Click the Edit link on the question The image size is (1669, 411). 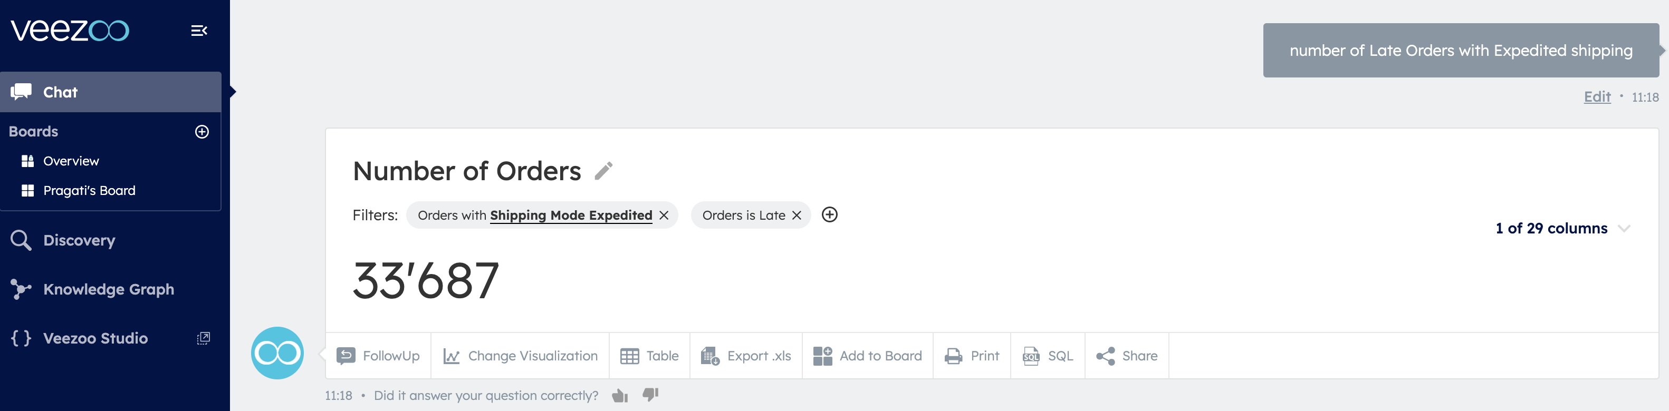pyautogui.click(x=1597, y=96)
